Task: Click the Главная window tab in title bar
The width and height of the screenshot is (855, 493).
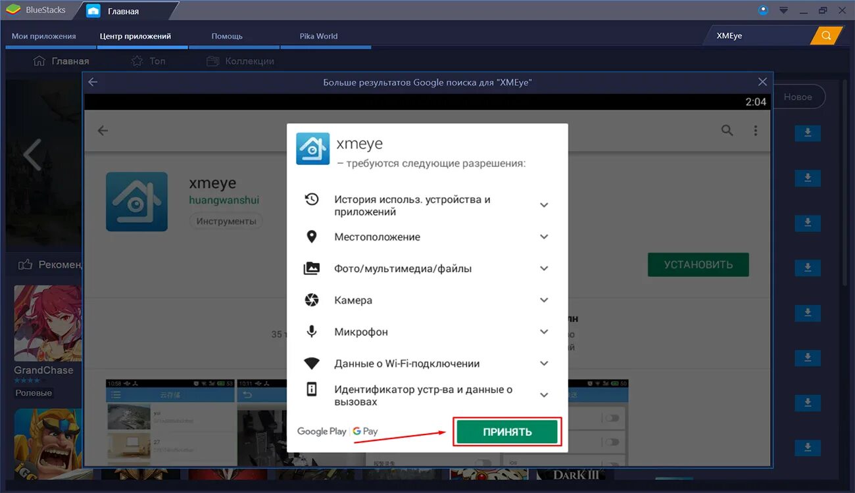Action: pos(124,11)
